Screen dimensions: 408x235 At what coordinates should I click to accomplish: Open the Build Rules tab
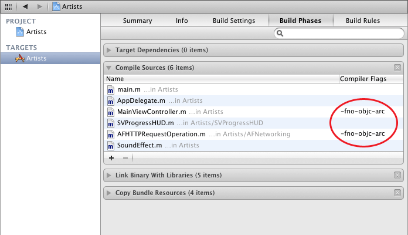tap(363, 21)
